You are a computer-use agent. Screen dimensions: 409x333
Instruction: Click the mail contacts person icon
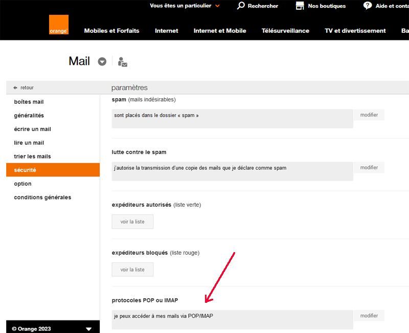(122, 62)
